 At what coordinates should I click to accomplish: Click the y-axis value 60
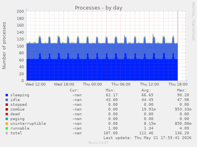pos(21,60)
